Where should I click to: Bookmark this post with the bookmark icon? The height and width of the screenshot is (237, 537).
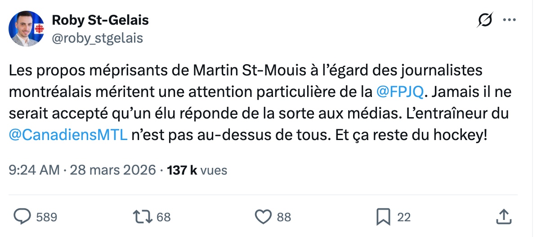[x=383, y=217]
